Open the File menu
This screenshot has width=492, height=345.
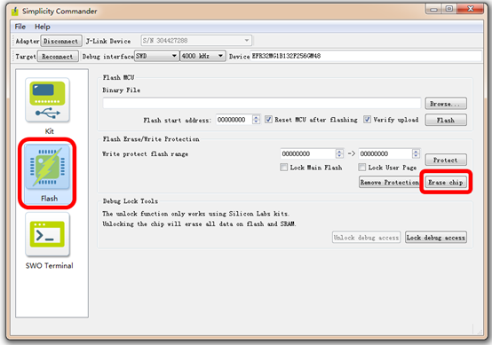coord(20,27)
